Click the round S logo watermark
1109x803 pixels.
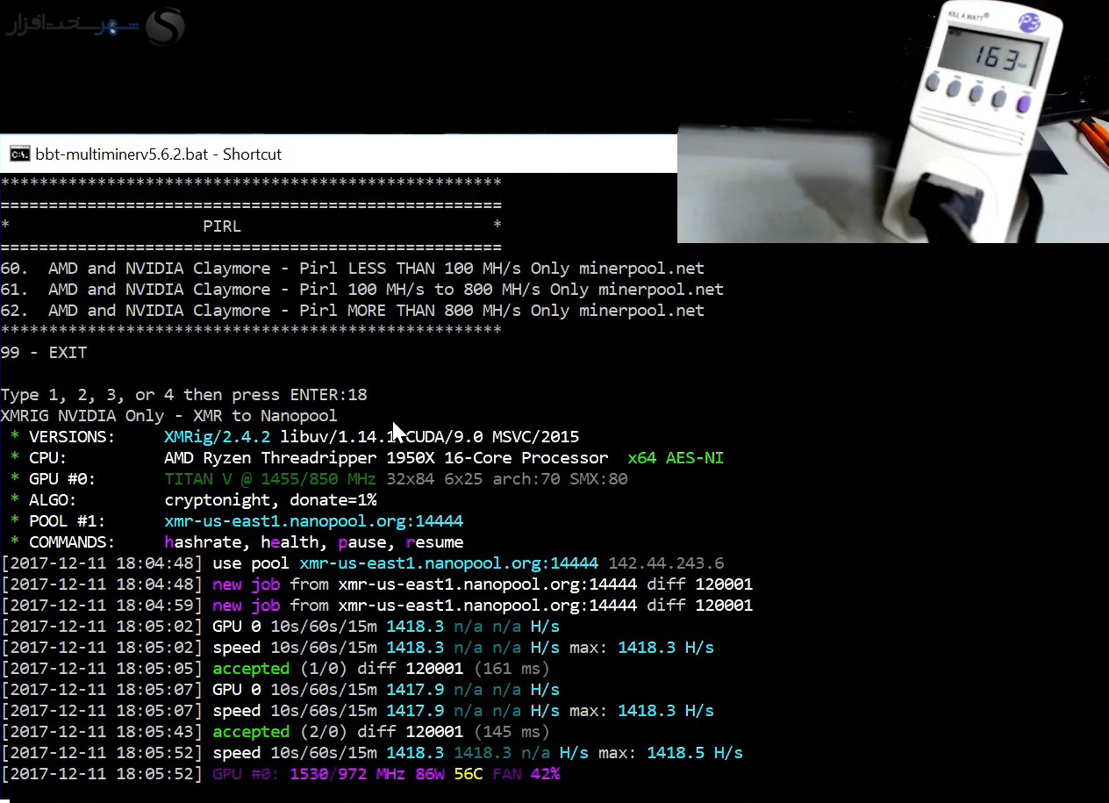point(165,26)
